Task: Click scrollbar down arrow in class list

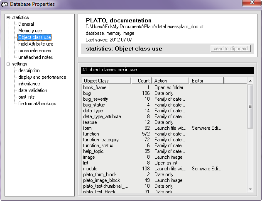Action: pos(250,189)
